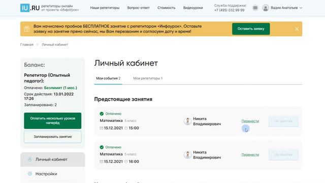The width and height of the screenshot is (325, 183).
Task: Open Настройки in sidebar
Action: pyautogui.click(x=53, y=174)
